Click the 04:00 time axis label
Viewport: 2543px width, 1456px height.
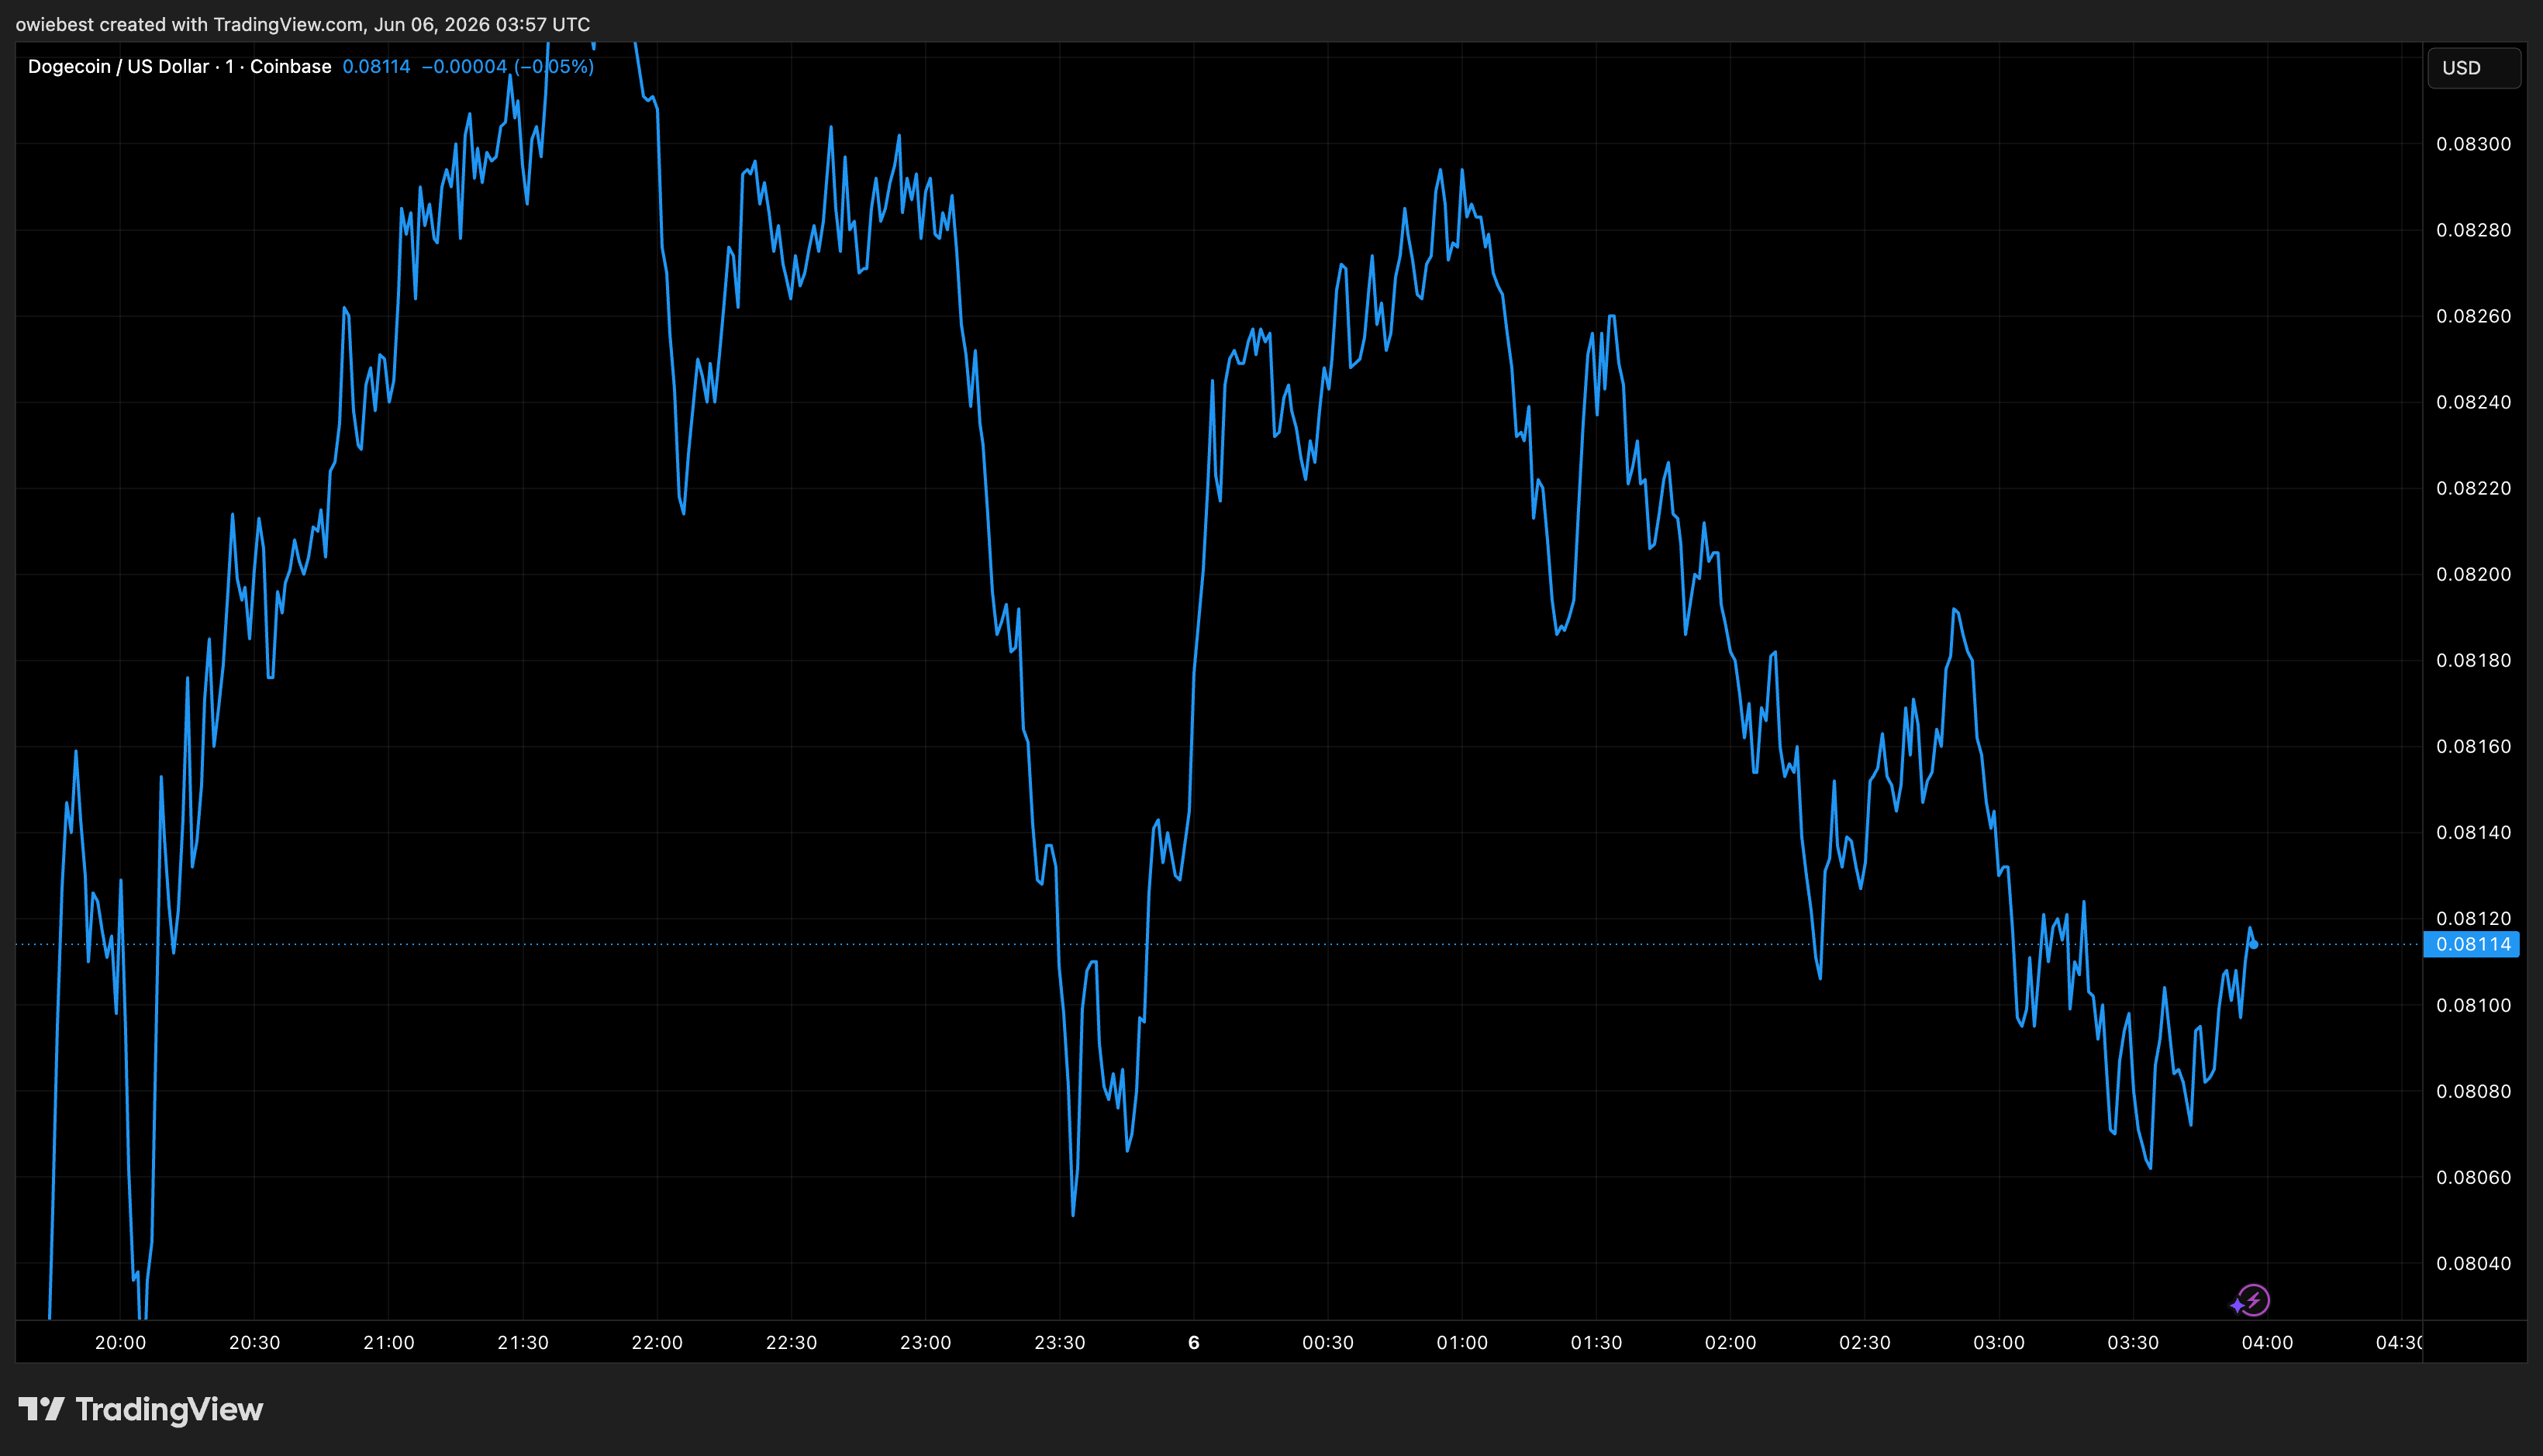pyautogui.click(x=2267, y=1342)
